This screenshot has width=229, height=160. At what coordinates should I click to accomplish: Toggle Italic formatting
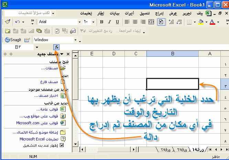109,22
